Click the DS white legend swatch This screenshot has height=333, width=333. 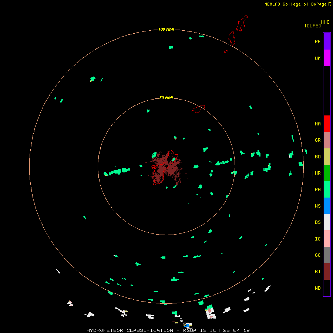(327, 222)
